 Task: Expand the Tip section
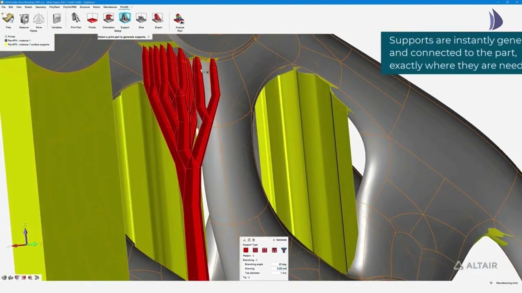click(249, 277)
